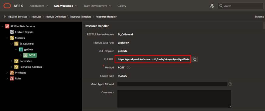Click the BI_Collateral module icon
The image size is (265, 111).
tap(16, 44)
